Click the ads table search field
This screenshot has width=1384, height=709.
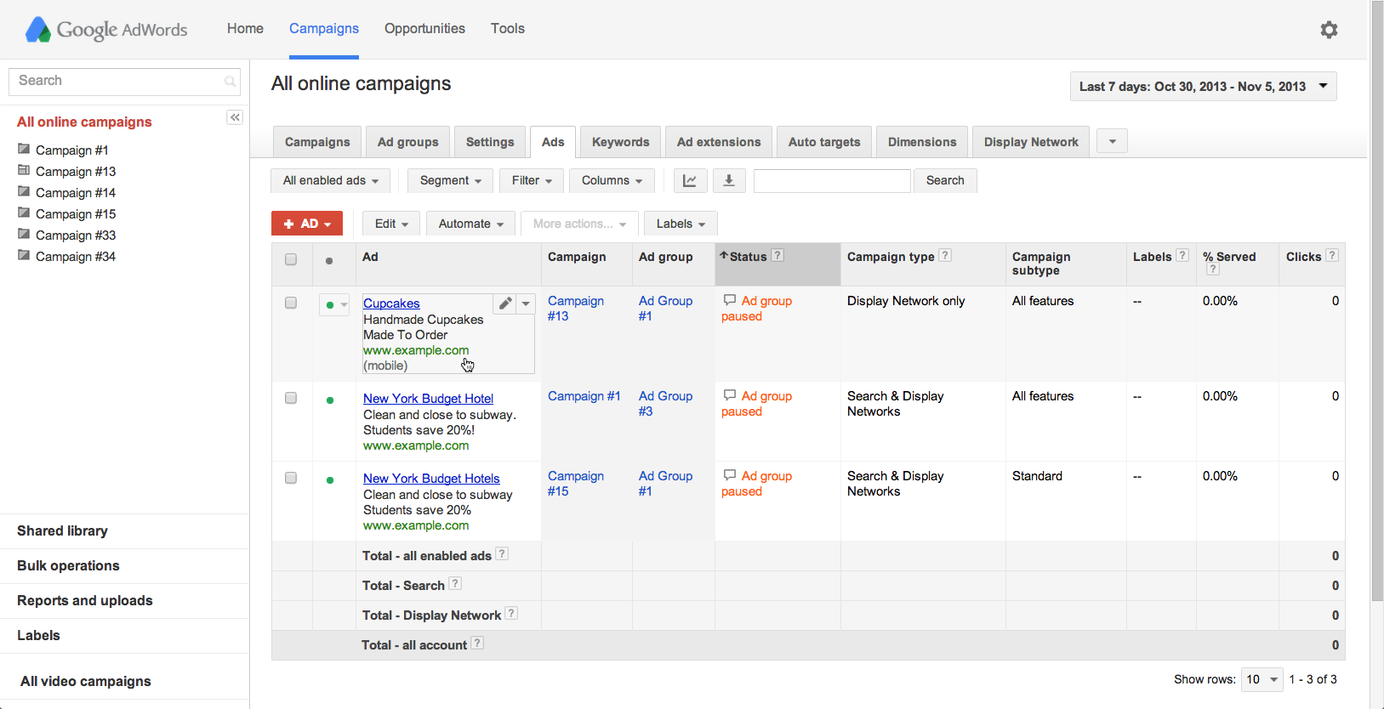point(832,180)
